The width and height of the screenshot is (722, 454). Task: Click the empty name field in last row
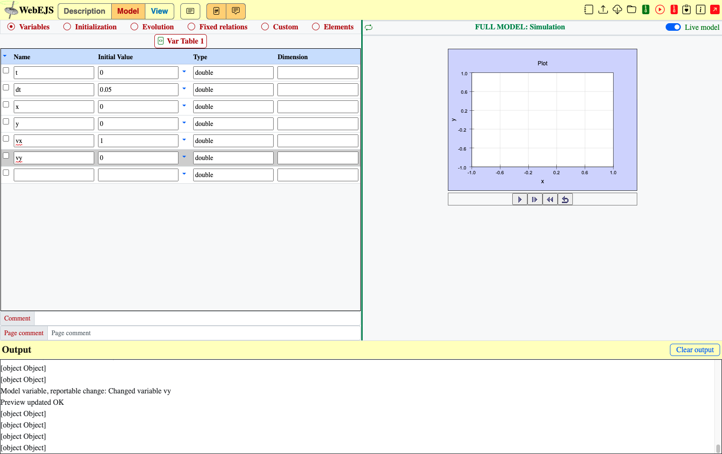tap(54, 175)
